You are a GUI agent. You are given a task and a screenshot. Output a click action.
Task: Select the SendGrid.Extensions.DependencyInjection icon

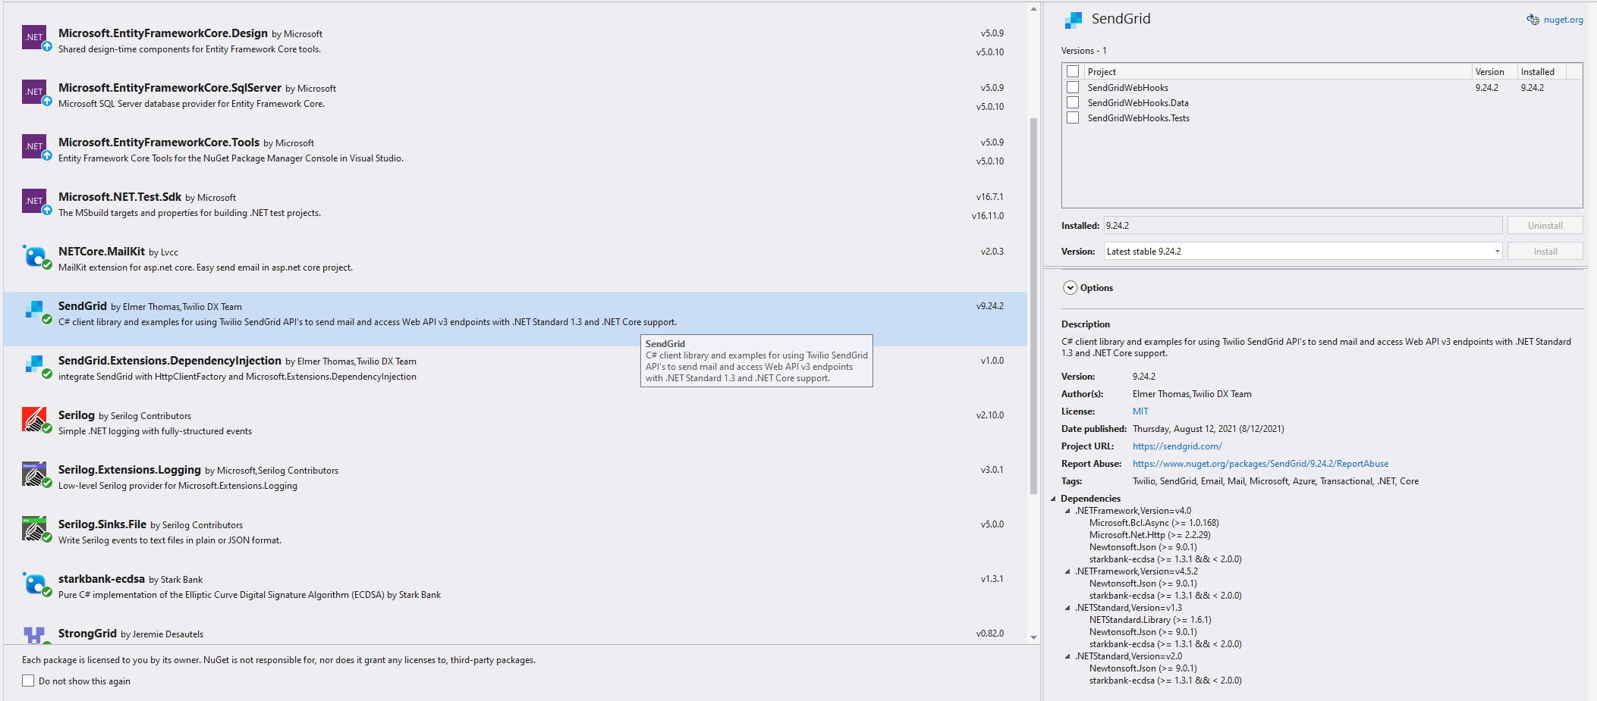[36, 365]
